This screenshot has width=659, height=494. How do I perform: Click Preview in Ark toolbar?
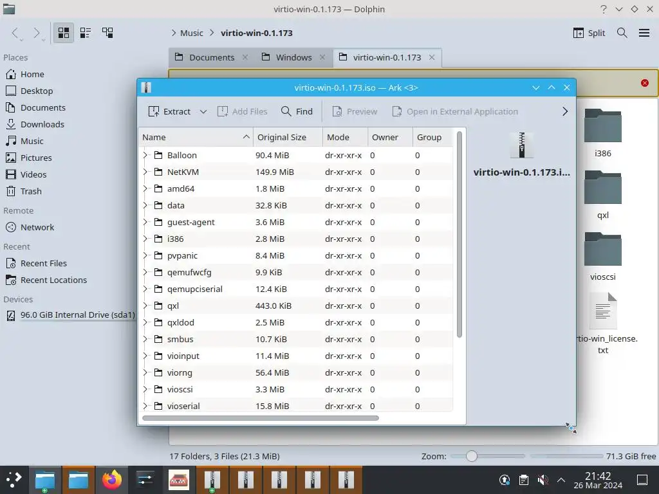click(x=355, y=111)
